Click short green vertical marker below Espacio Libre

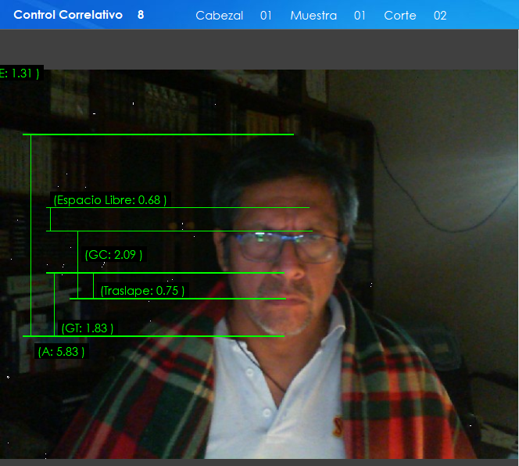point(50,219)
